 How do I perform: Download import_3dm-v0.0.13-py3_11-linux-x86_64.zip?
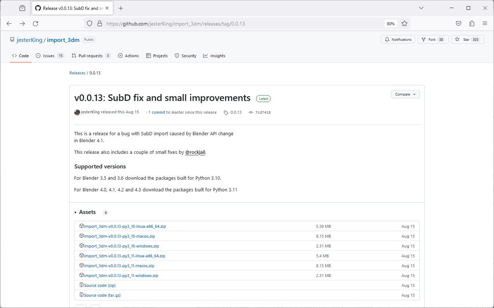[125, 256]
